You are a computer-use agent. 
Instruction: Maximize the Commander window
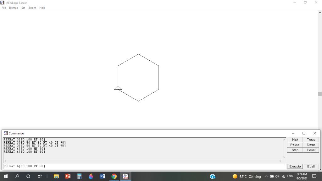pos(304,133)
